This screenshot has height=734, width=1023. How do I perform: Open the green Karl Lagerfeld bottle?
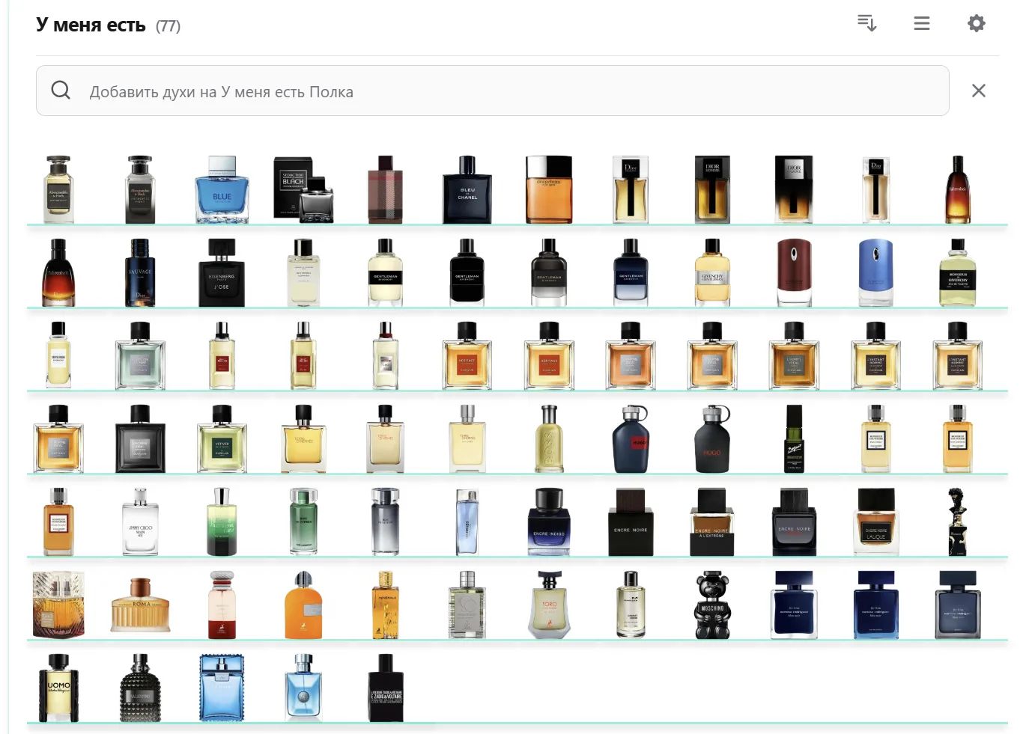click(303, 522)
